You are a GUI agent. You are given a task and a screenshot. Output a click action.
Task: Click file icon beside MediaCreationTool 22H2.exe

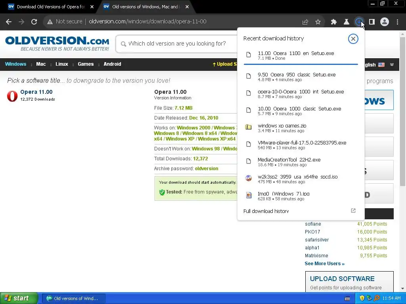(x=249, y=161)
